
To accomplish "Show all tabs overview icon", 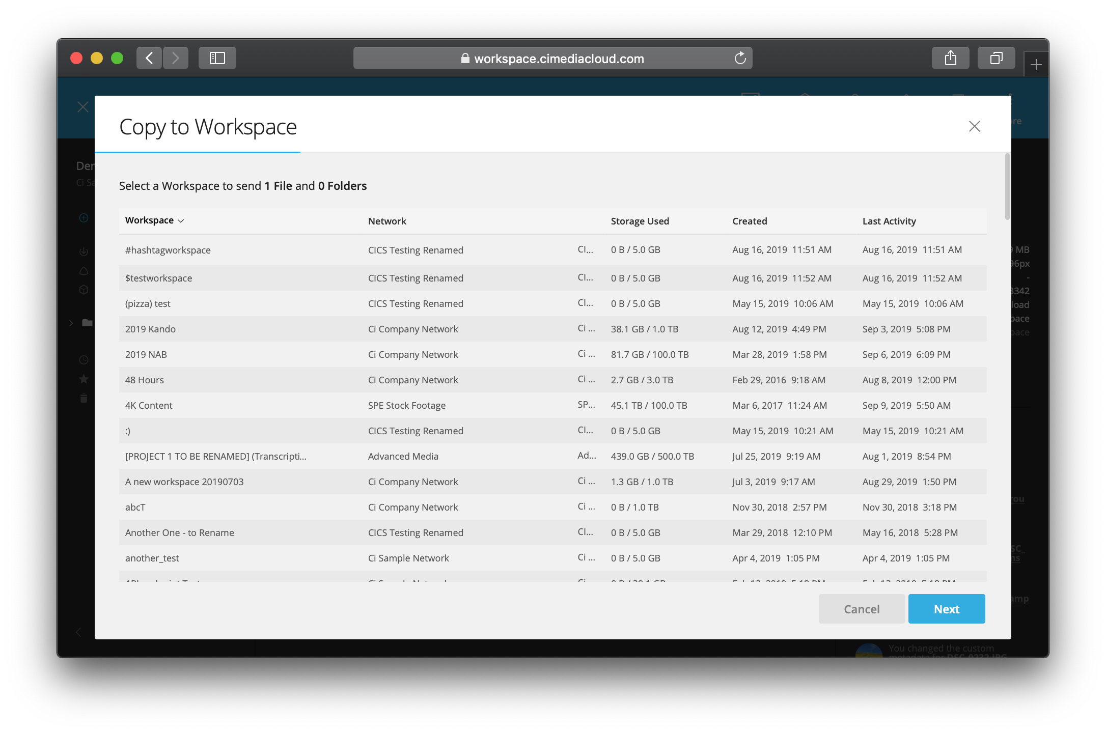I will click(x=996, y=58).
